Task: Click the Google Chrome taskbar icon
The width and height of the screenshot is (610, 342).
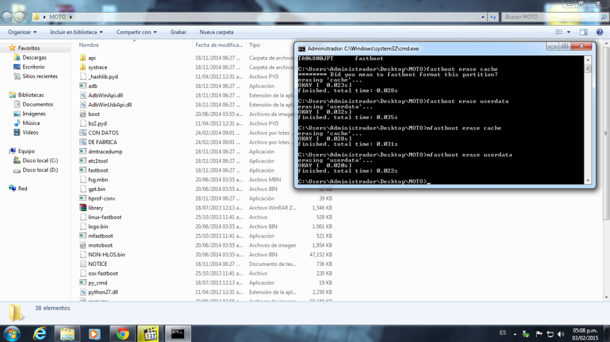Action: click(123, 333)
